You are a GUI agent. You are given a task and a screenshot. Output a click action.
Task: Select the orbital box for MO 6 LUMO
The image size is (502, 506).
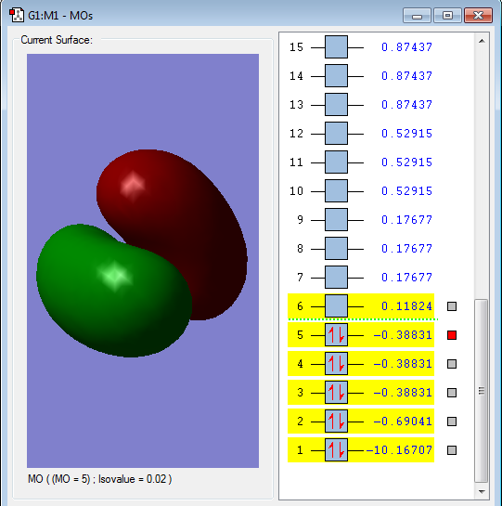click(x=336, y=306)
